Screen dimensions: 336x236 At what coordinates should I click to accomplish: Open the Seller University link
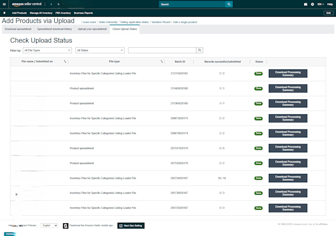tap(108, 22)
